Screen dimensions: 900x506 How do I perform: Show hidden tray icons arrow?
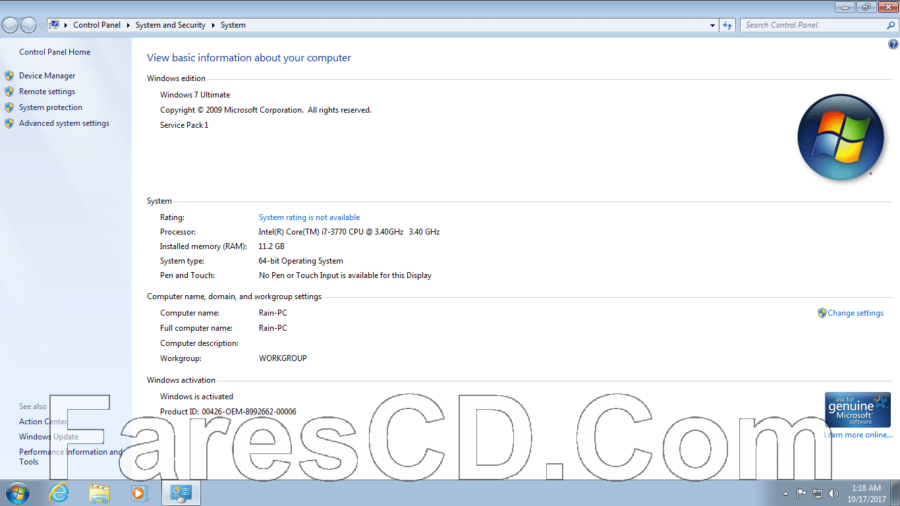tap(785, 493)
